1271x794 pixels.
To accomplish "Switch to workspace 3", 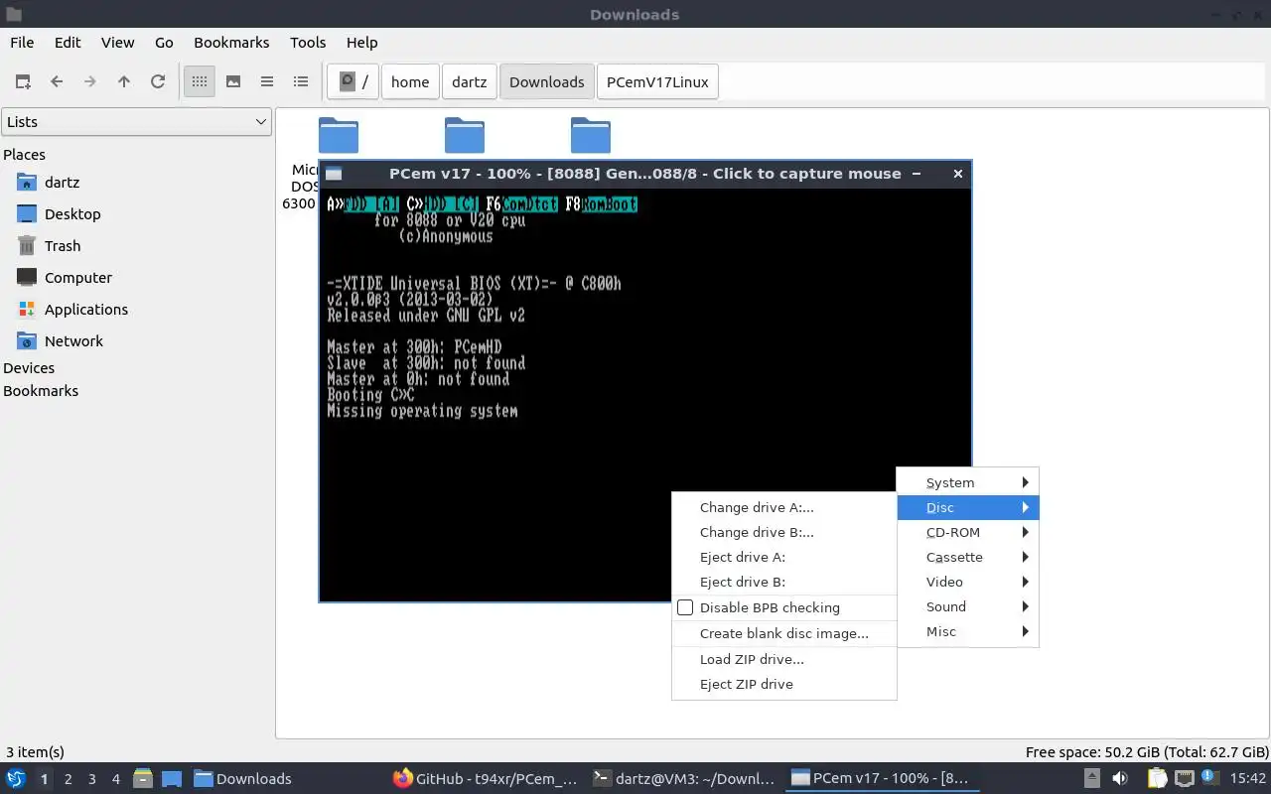I will point(91,779).
